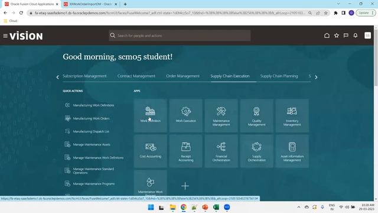The height and width of the screenshot is (213, 378).
Task: Click the plus tile to add apps
Action: click(x=185, y=186)
